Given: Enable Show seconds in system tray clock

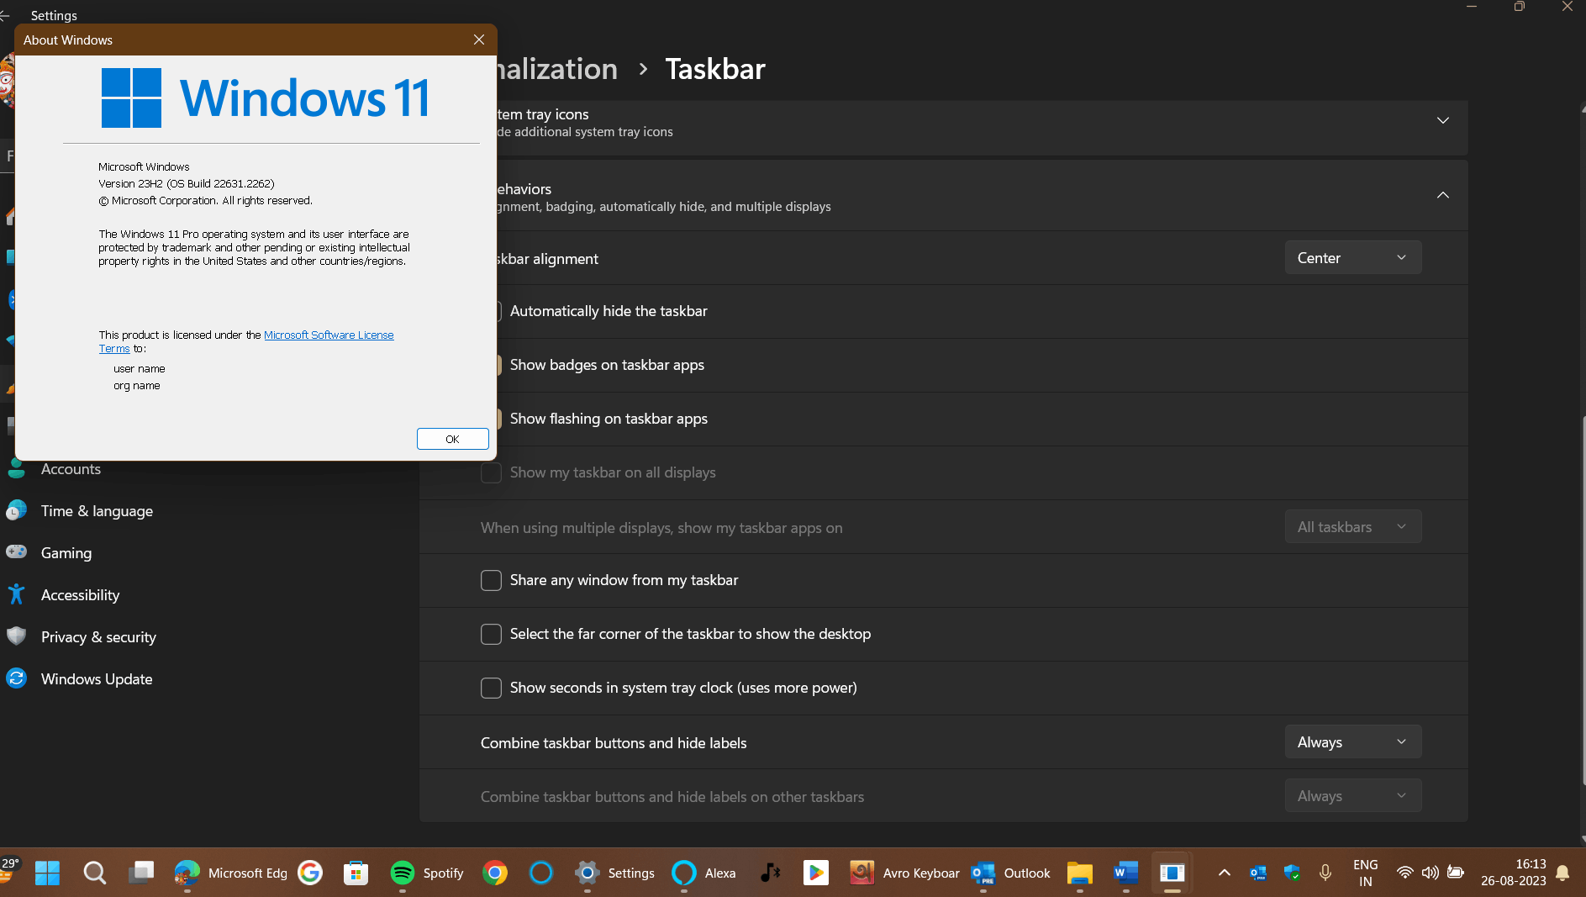Looking at the screenshot, I should (x=491, y=688).
